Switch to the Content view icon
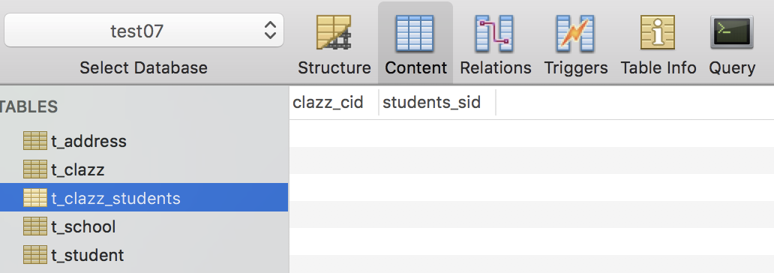 tap(415, 33)
